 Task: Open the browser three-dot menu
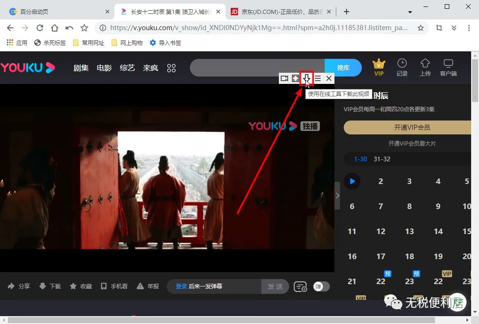pos(469,28)
